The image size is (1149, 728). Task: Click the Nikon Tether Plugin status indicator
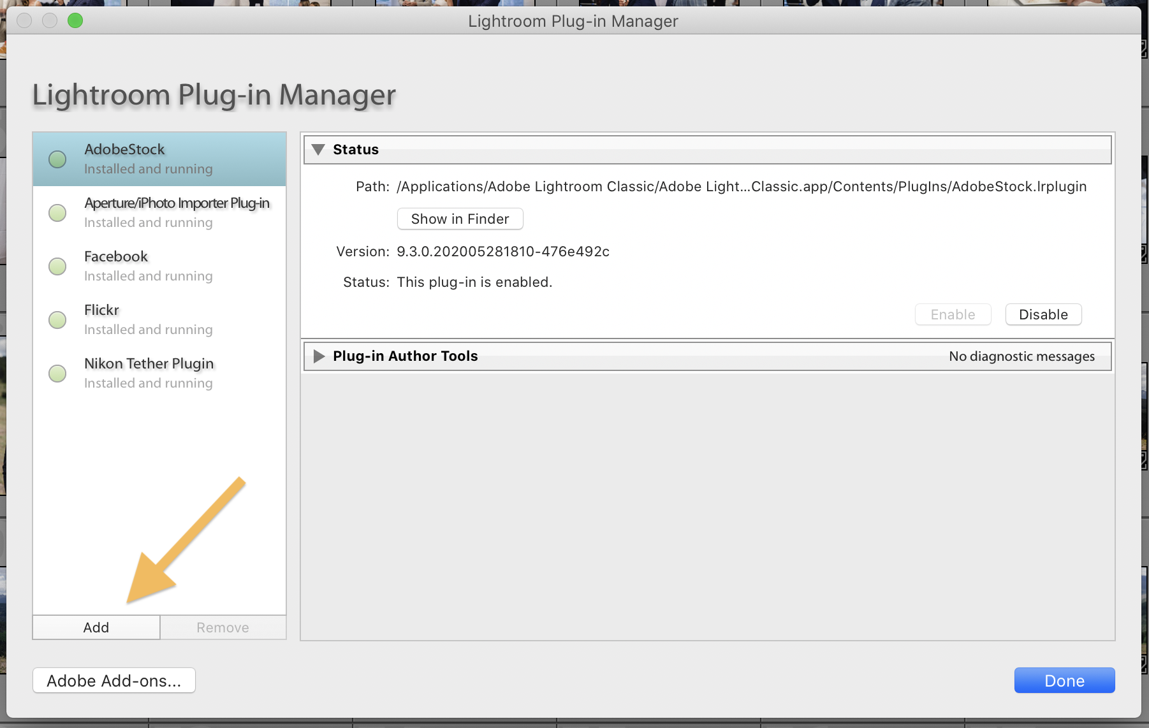pos(57,374)
